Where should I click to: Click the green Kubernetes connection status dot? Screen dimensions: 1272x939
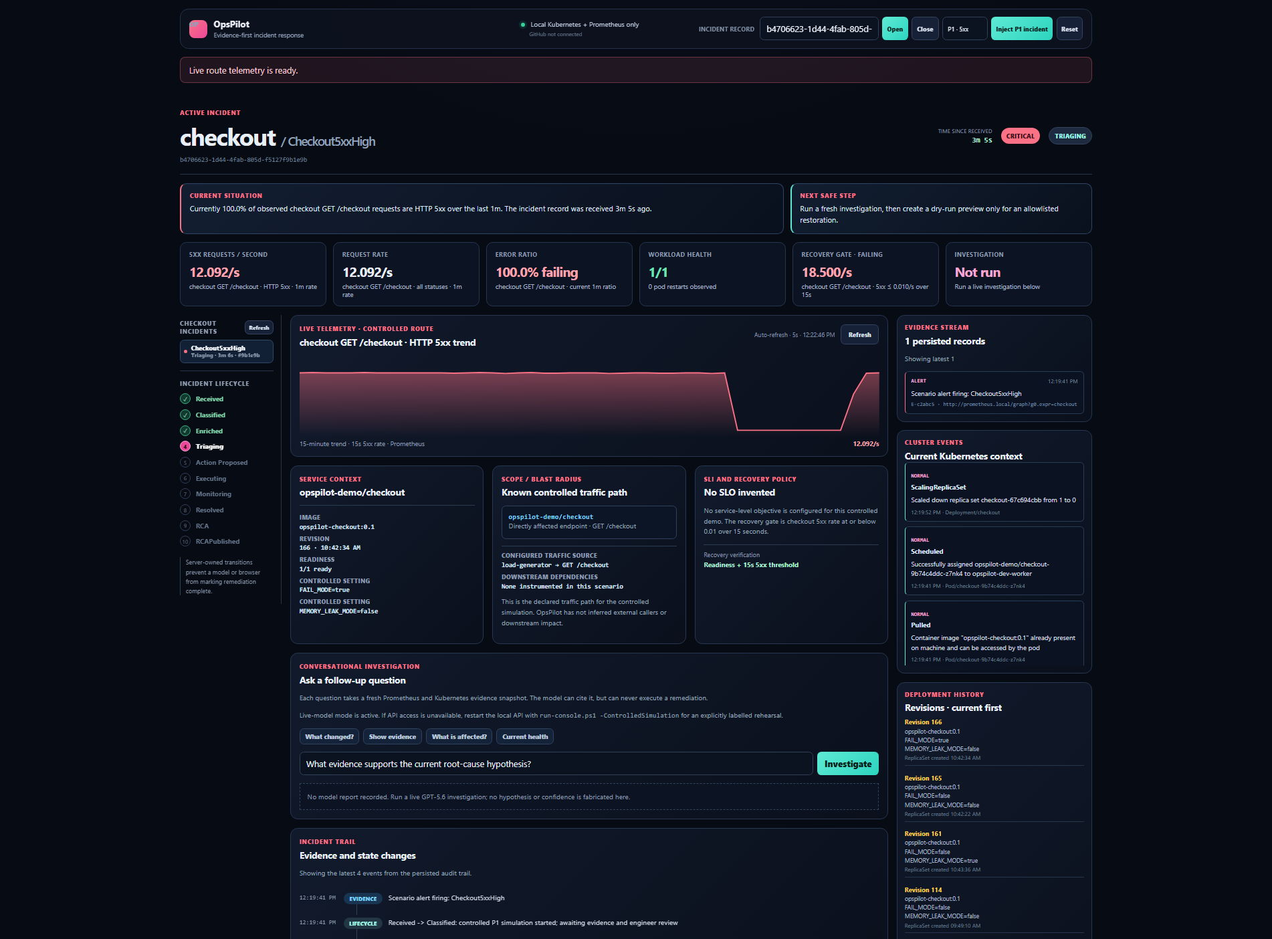coord(523,25)
